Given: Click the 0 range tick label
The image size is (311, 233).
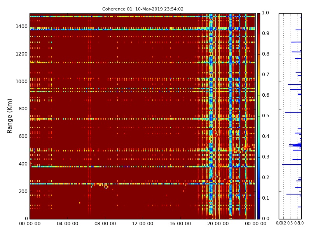Looking at the screenshot, I should pyautogui.click(x=26, y=219).
